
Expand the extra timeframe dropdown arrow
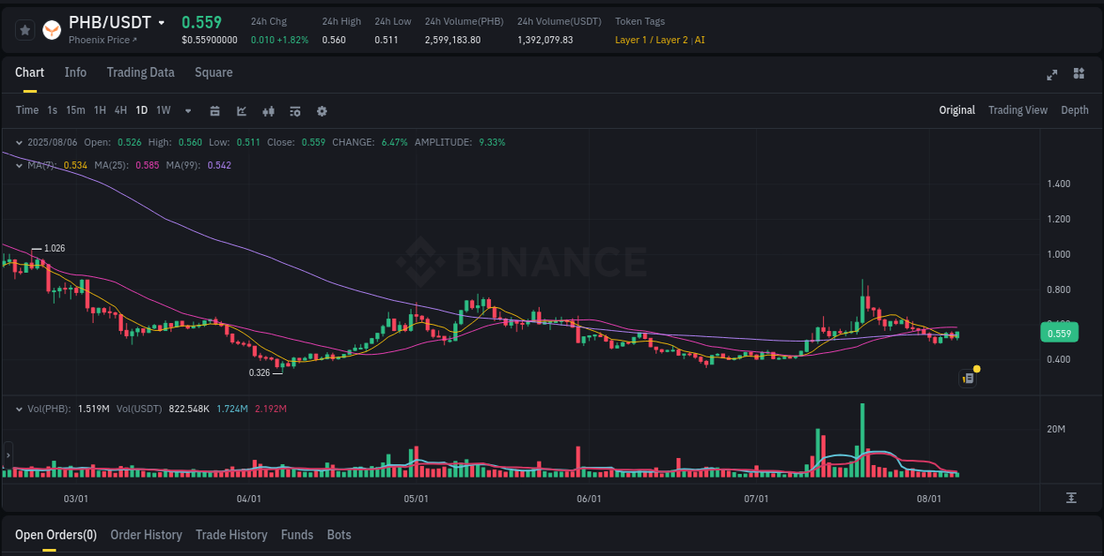[186, 111]
